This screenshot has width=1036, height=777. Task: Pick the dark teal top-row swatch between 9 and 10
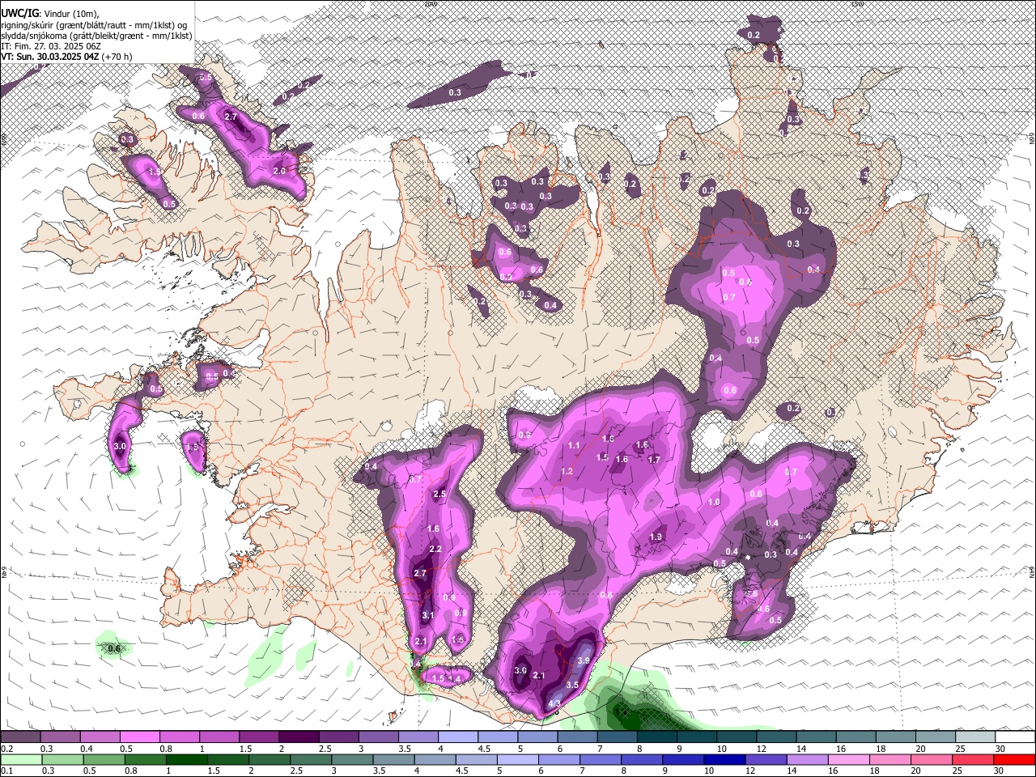[696, 737]
